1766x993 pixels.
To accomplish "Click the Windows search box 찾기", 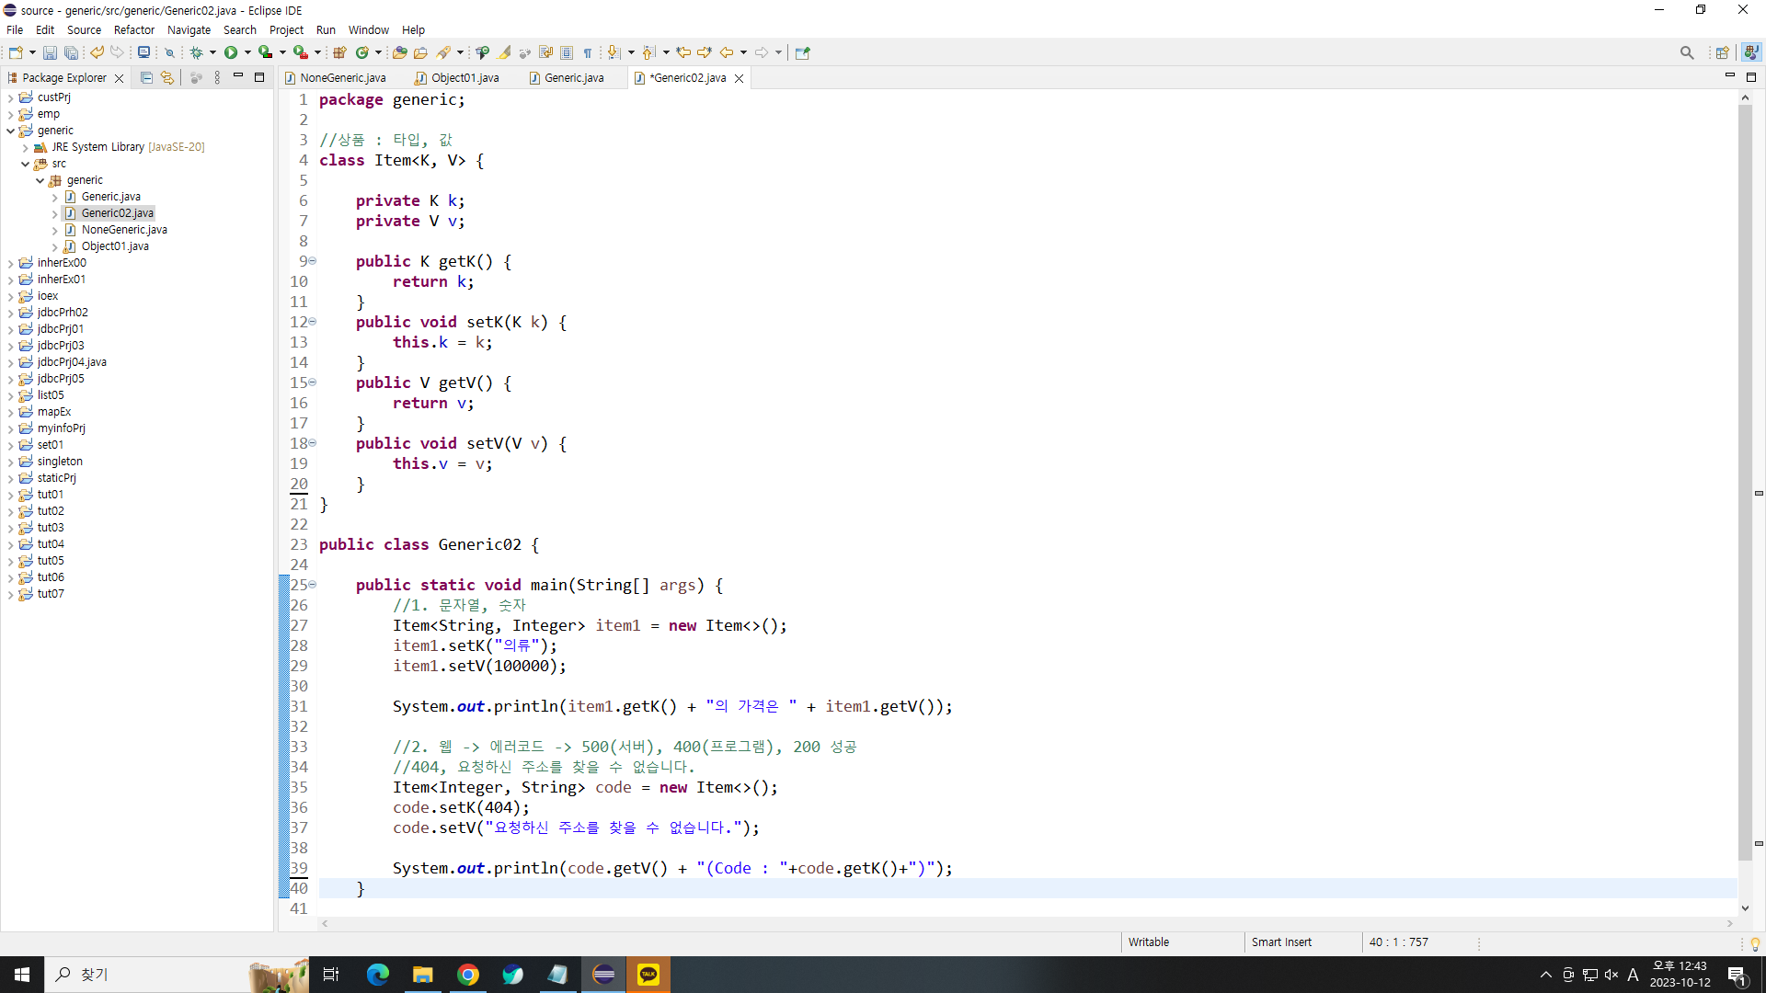I will coord(147,975).
